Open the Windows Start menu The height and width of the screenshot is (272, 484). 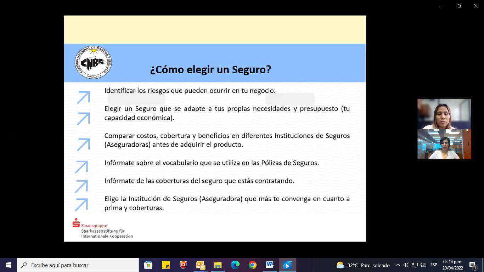9,265
